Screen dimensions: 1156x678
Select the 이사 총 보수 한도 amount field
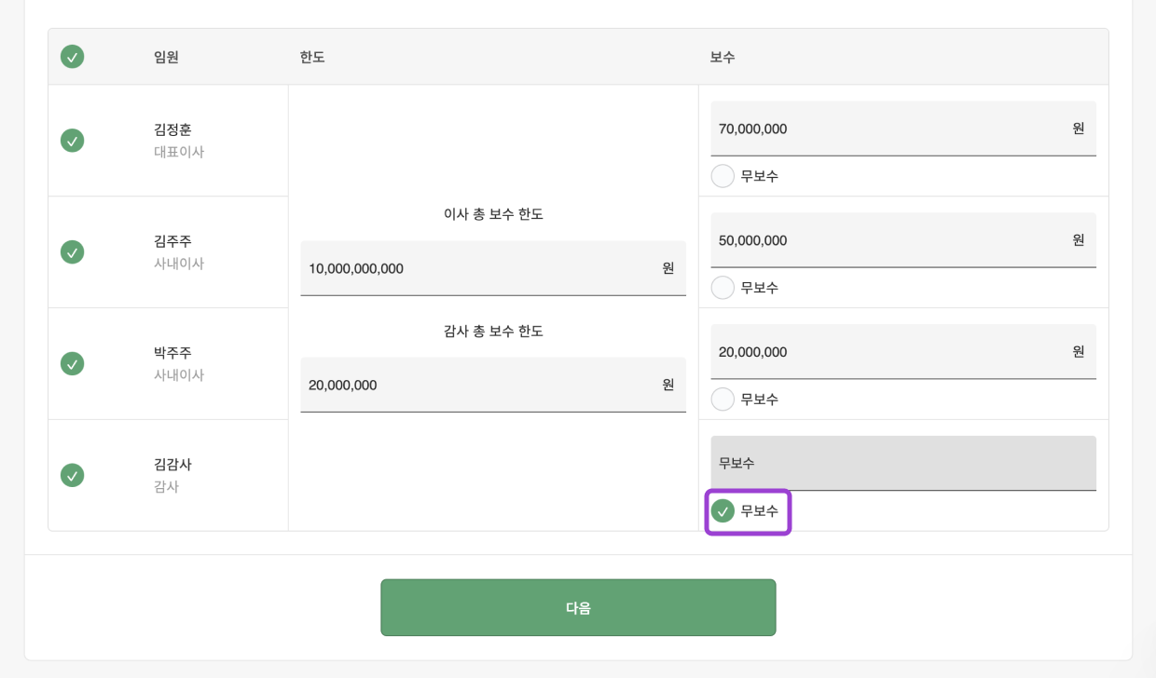click(493, 268)
